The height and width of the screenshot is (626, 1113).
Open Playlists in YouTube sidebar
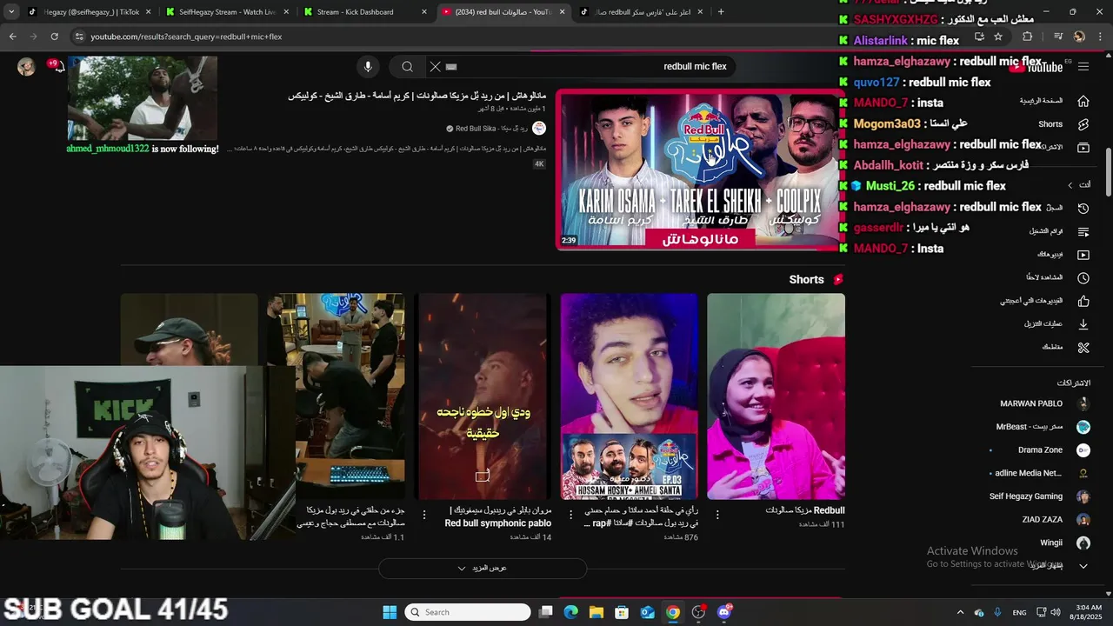pos(1083,232)
